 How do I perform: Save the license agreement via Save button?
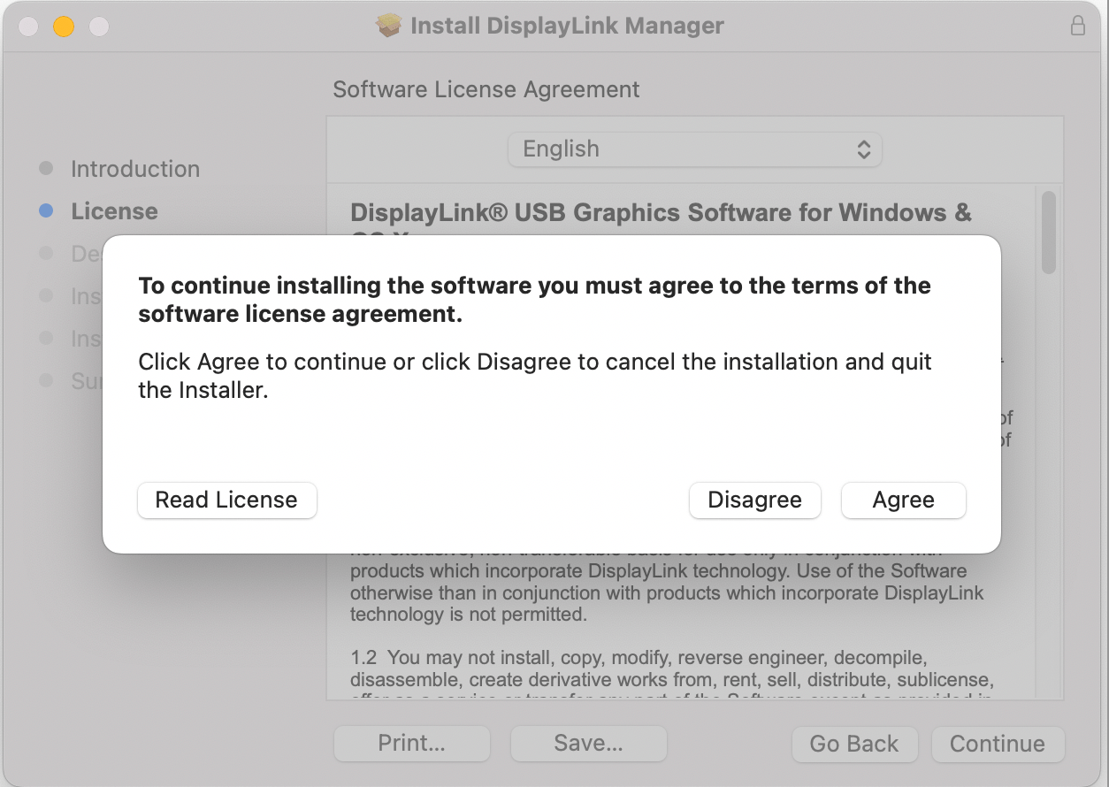click(588, 744)
